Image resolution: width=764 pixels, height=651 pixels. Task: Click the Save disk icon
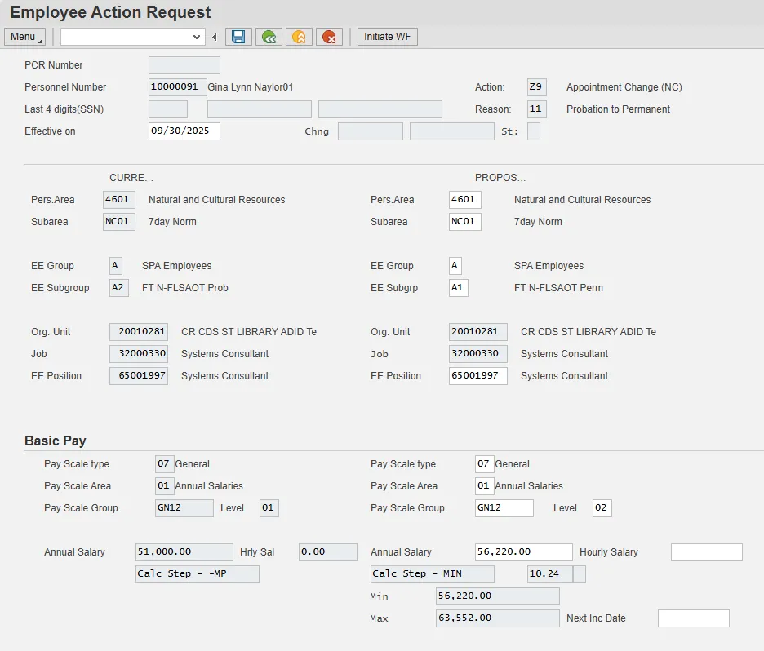click(x=238, y=37)
